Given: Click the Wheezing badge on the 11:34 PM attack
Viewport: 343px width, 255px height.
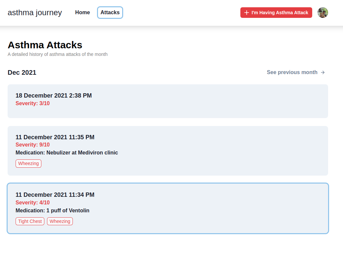Looking at the screenshot, I should [x=60, y=221].
